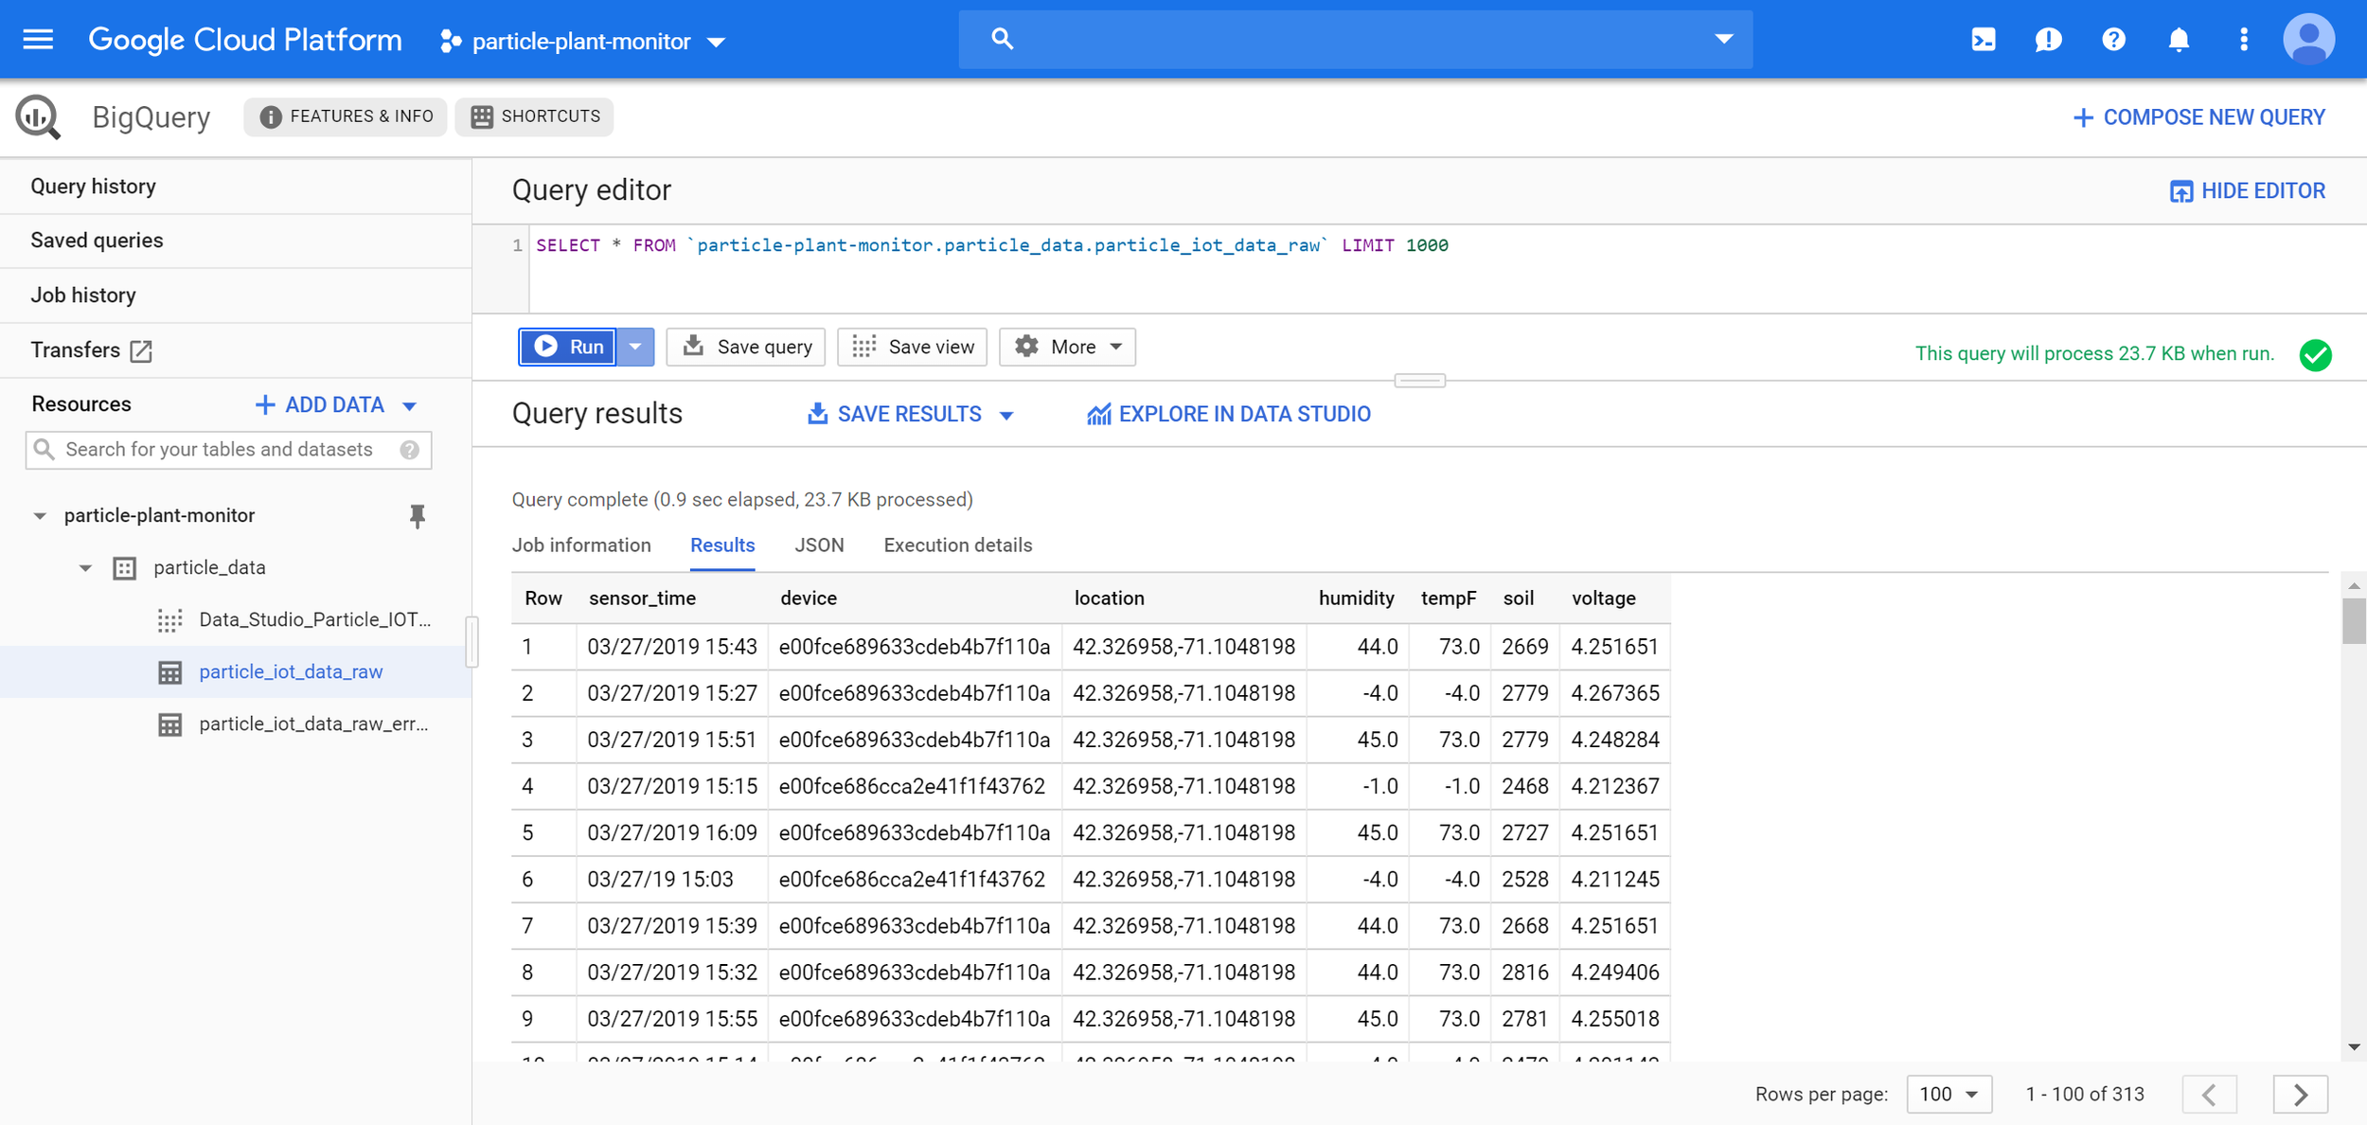The width and height of the screenshot is (2367, 1125).
Task: Expand the search bar dropdown arrow
Action: [1723, 39]
